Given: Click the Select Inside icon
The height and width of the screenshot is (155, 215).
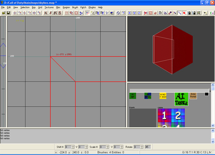Looking at the screenshot, I should click(x=60, y=13).
